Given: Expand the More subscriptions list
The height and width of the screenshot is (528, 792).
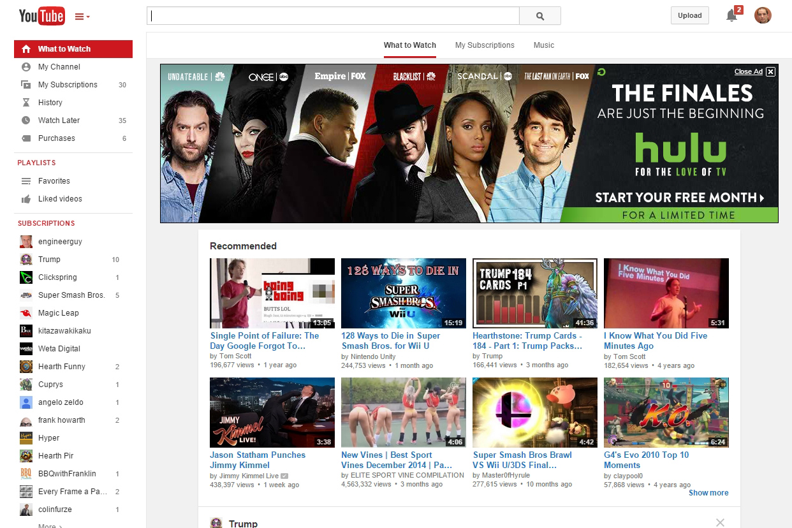Looking at the screenshot, I should pos(50,525).
